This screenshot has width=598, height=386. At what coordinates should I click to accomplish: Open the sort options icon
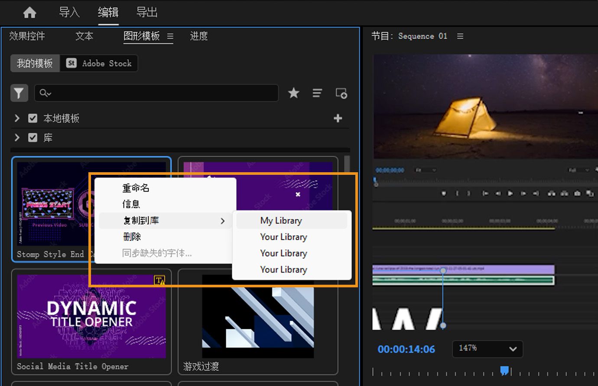[317, 93]
